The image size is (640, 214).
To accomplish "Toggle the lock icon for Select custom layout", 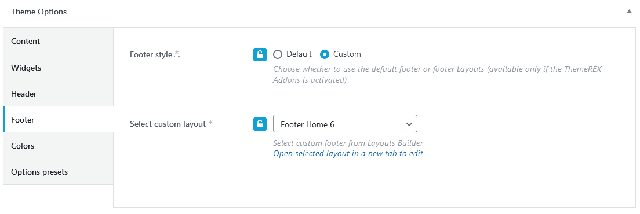I will (260, 124).
